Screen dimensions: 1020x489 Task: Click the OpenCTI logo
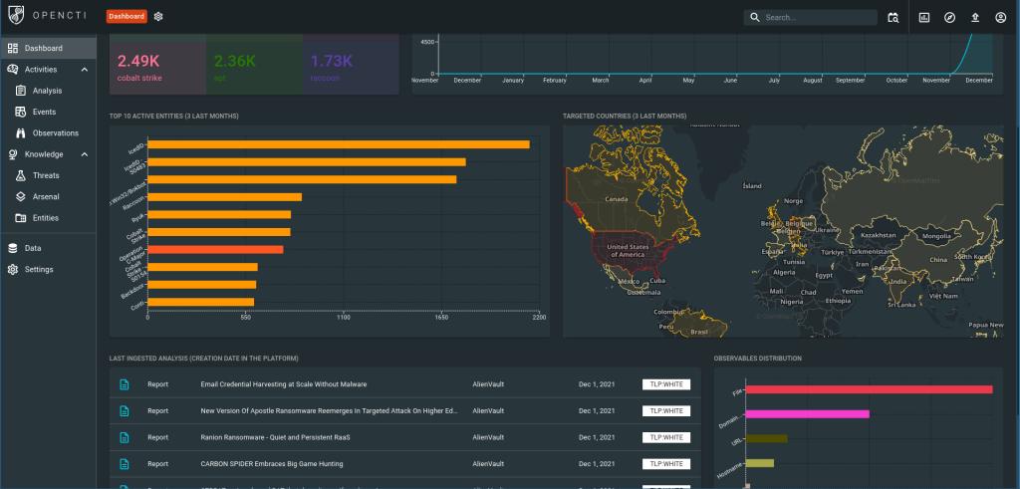pos(48,14)
